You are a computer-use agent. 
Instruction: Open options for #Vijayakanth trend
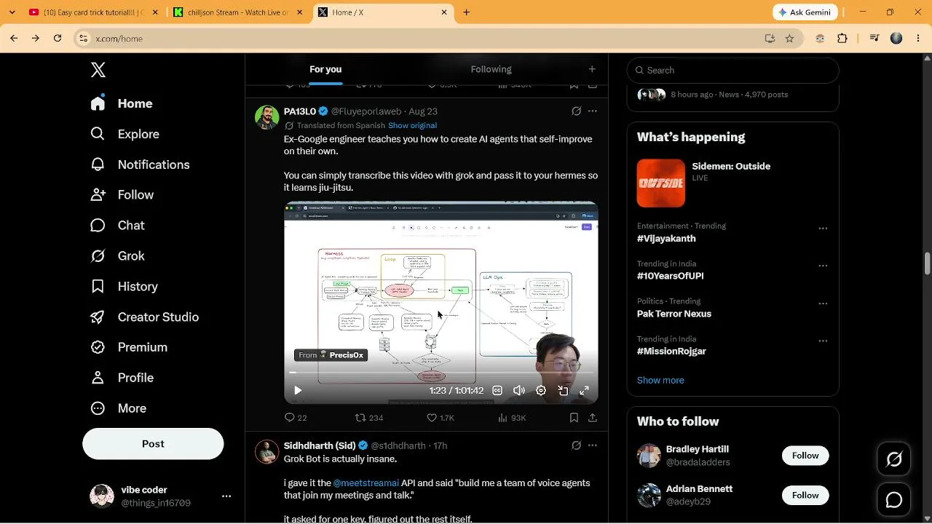coord(823,229)
